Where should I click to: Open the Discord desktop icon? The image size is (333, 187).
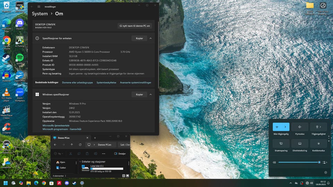click(19, 23)
